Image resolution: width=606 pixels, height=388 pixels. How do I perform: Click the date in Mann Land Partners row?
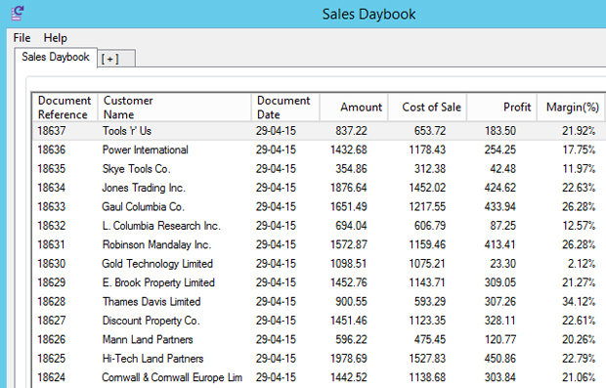pyautogui.click(x=276, y=339)
